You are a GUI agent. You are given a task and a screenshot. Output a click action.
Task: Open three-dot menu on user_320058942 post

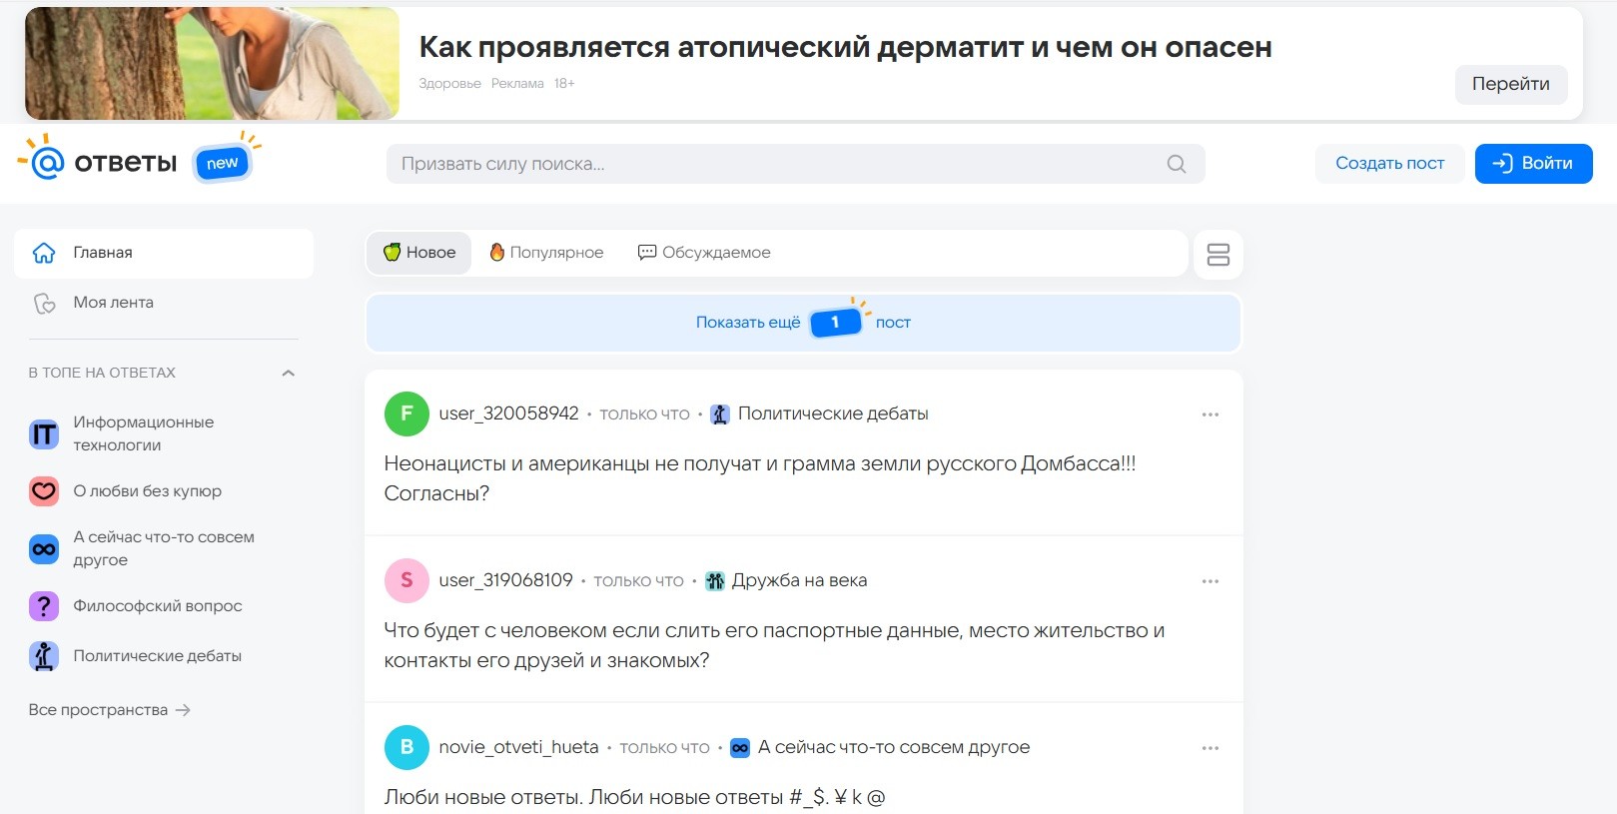click(1211, 414)
